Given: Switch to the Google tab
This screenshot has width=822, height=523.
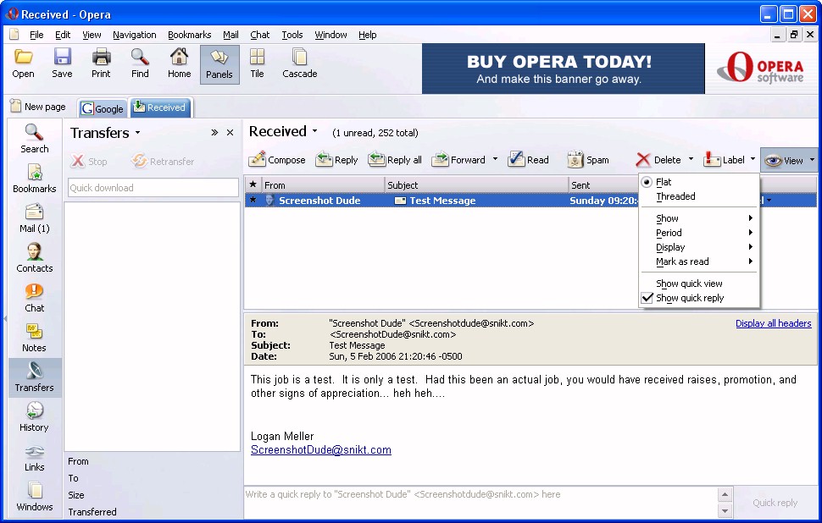Looking at the screenshot, I should point(103,108).
